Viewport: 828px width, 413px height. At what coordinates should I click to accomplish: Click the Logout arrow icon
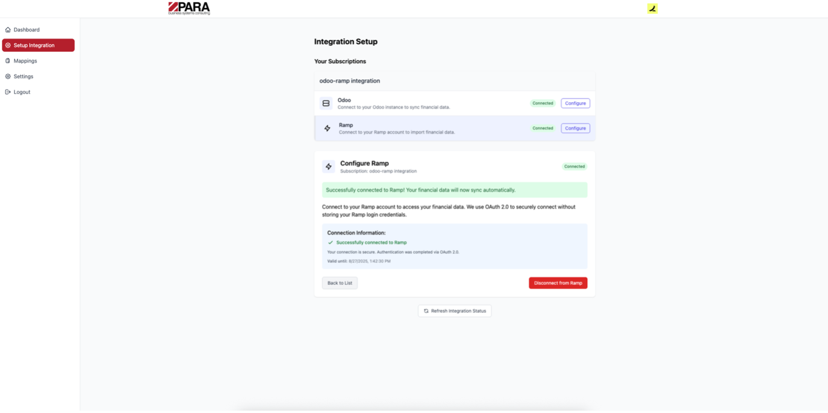click(8, 92)
